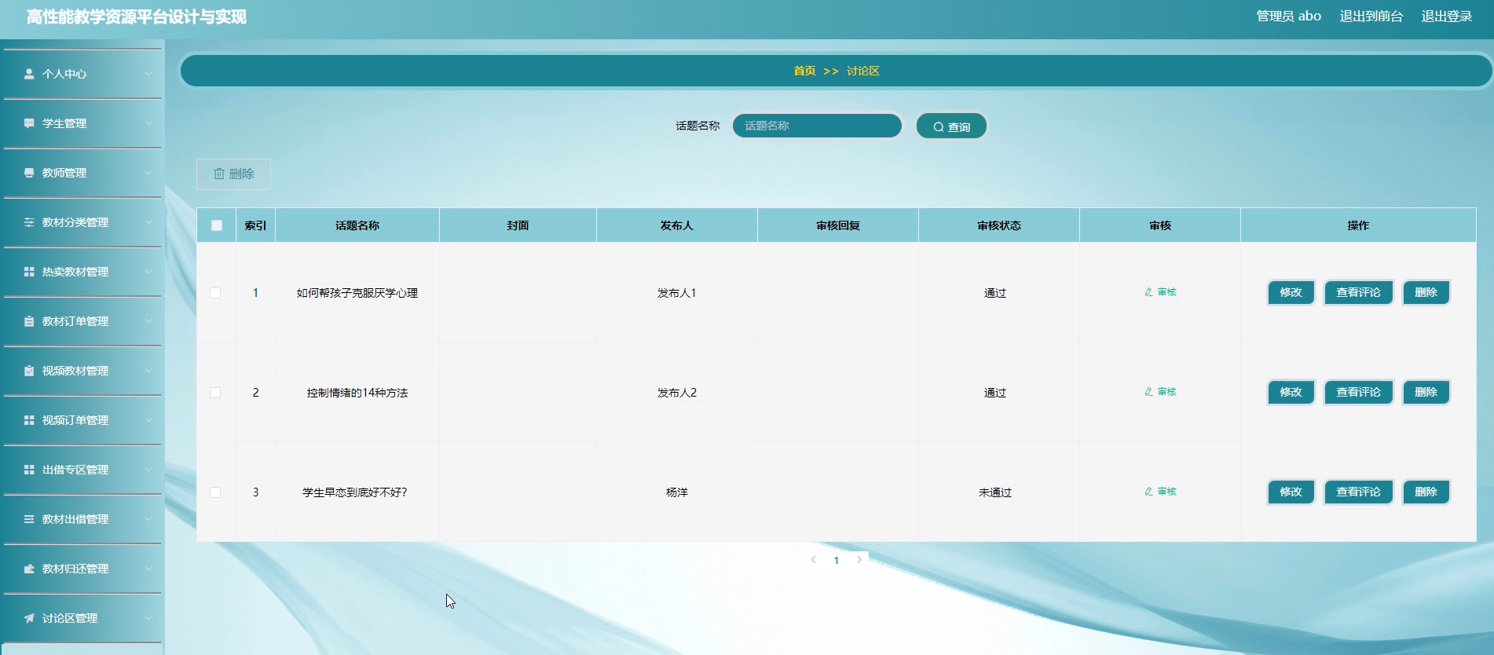Click 查看评论 button for 杨洋 row
The image size is (1494, 655).
pyautogui.click(x=1358, y=492)
